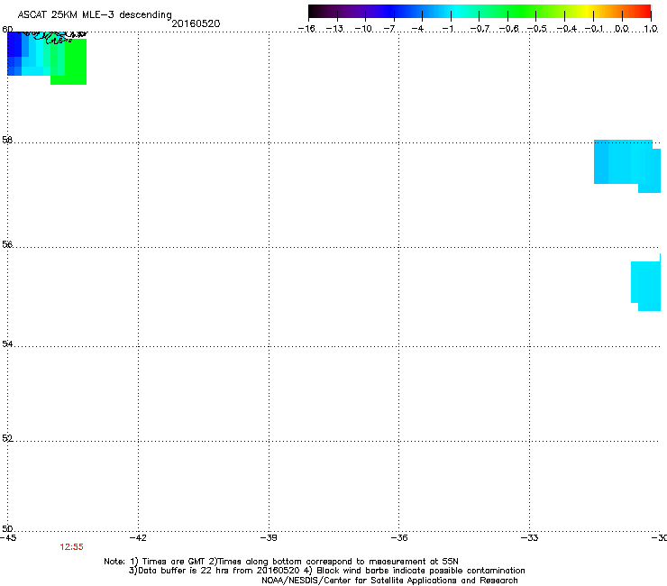Click the longitude label -42
The width and height of the screenshot is (667, 586).
click(138, 538)
